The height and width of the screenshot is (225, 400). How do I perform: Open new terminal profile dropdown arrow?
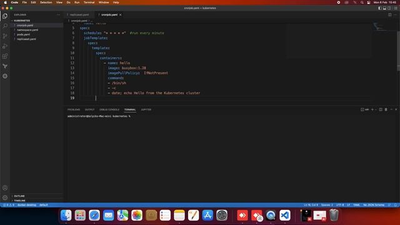376,109
